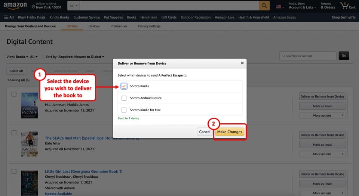The image size is (359, 196).
Task: Expand More actions for A Perfect Escape
Action: coord(322,116)
